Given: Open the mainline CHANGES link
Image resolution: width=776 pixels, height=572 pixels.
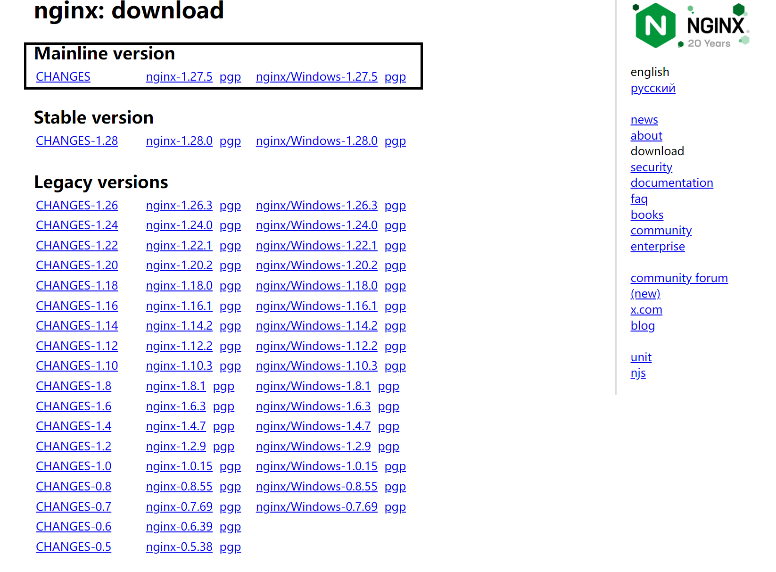Looking at the screenshot, I should [63, 77].
